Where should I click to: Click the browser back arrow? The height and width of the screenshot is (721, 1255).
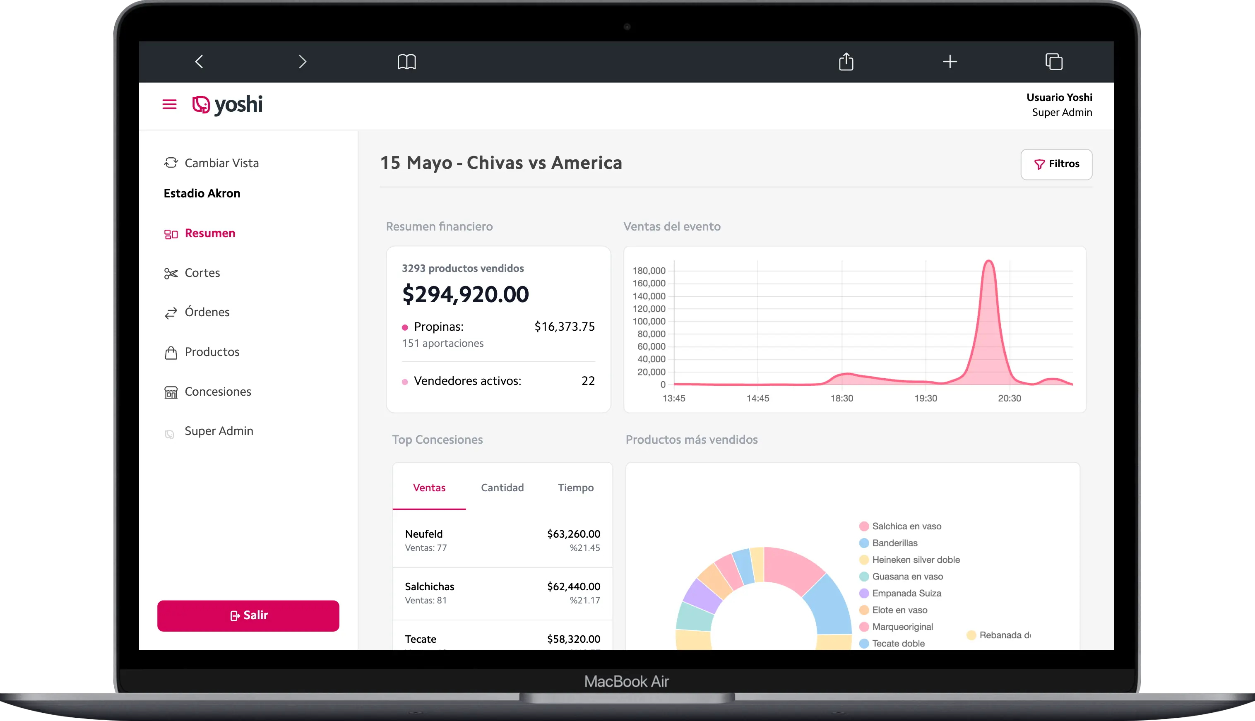[x=199, y=62]
